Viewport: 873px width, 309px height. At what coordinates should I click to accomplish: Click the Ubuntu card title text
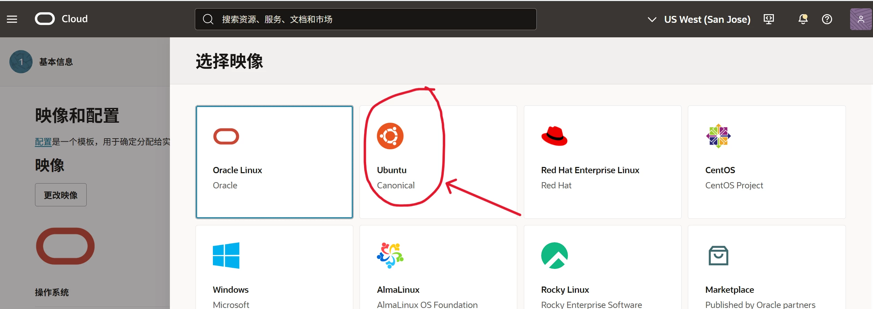click(x=392, y=170)
